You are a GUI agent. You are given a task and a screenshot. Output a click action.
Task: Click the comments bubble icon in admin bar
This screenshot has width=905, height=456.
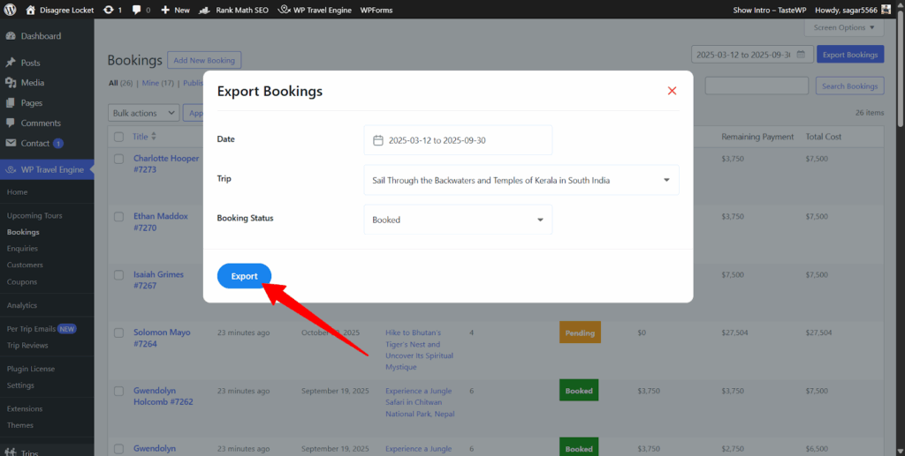(x=138, y=10)
